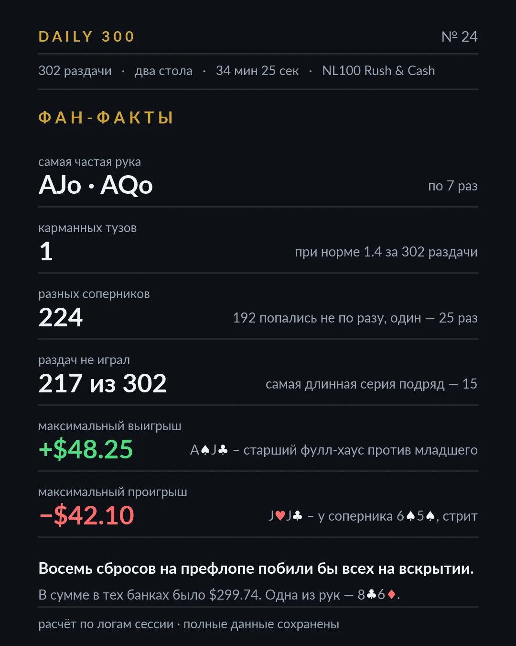
Task: Click the 224 opponents count
Action: 61,317
